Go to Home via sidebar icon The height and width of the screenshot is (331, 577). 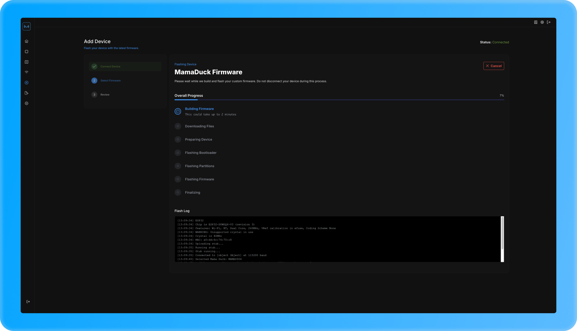click(26, 41)
